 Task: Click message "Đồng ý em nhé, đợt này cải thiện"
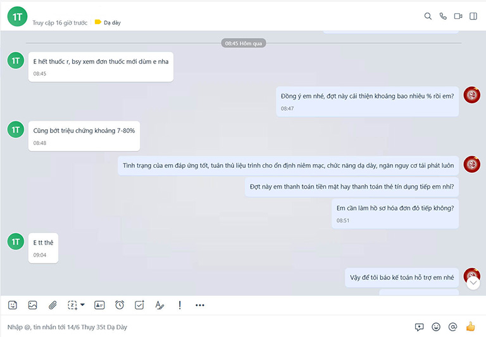coord(367,101)
